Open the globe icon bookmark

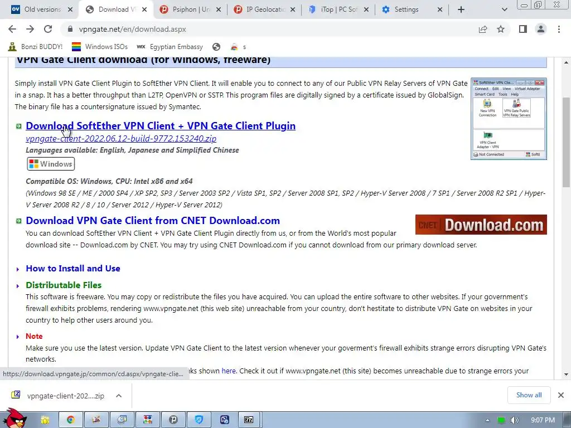point(216,47)
